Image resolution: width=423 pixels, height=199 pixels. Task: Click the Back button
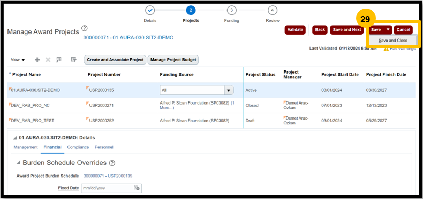coord(320,30)
